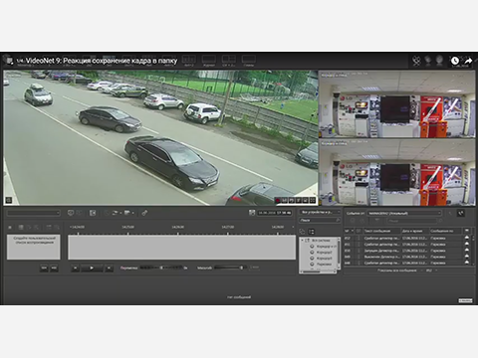This screenshot has height=358, width=478.
Task: Click the device tree search field
Action: [x=320, y=220]
